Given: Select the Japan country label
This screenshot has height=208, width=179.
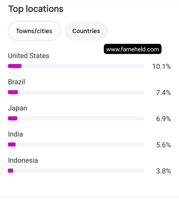Looking at the screenshot, I should (x=18, y=108).
